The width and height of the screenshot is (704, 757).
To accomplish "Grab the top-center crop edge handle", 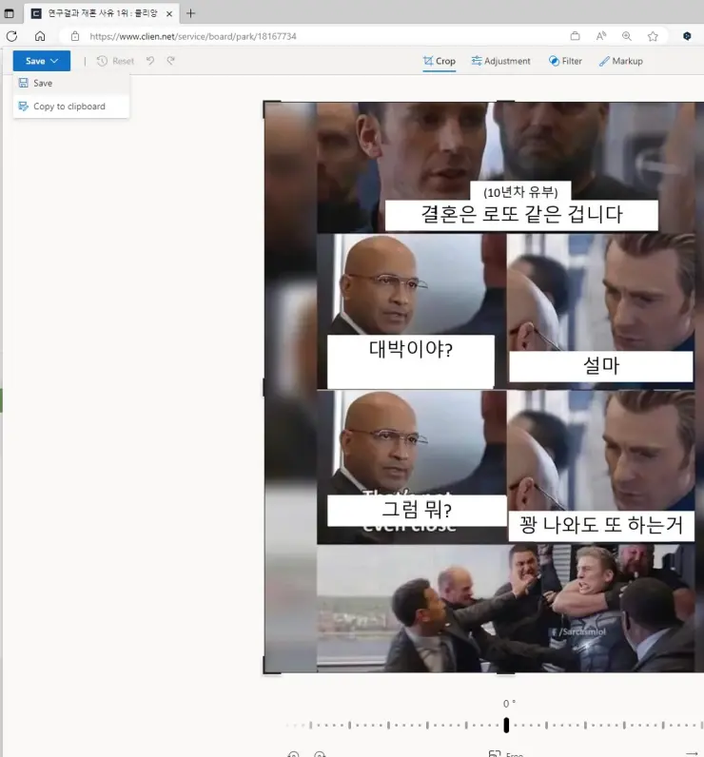I will pyautogui.click(x=505, y=102).
